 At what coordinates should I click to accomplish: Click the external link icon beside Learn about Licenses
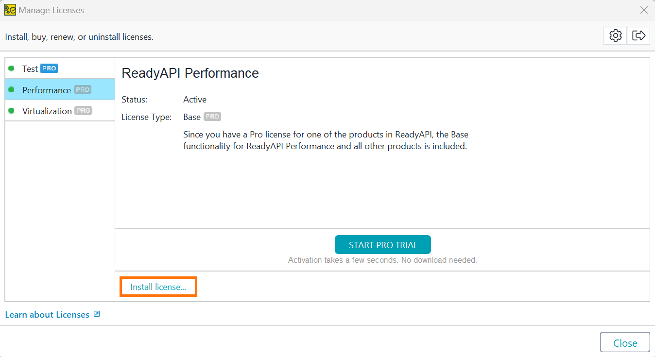pyautogui.click(x=96, y=314)
